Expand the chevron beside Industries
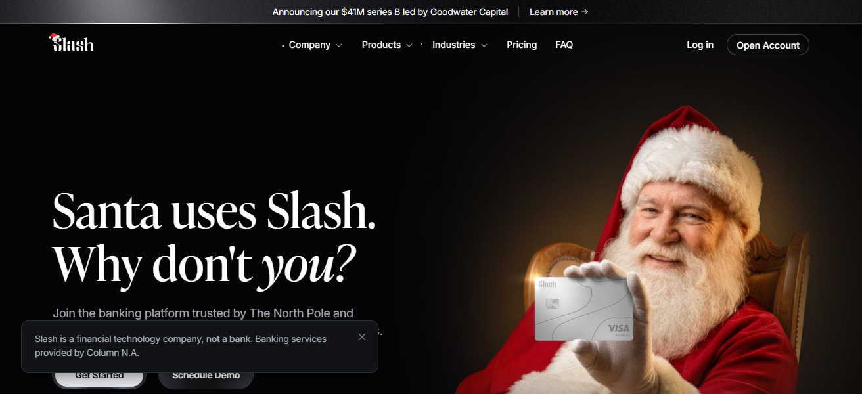The image size is (862, 394). [484, 45]
